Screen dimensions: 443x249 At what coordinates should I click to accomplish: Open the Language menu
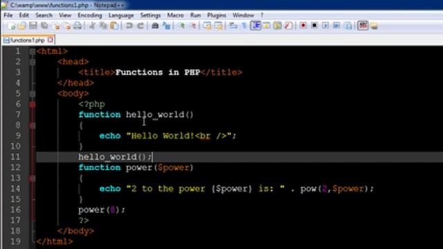pyautogui.click(x=121, y=15)
